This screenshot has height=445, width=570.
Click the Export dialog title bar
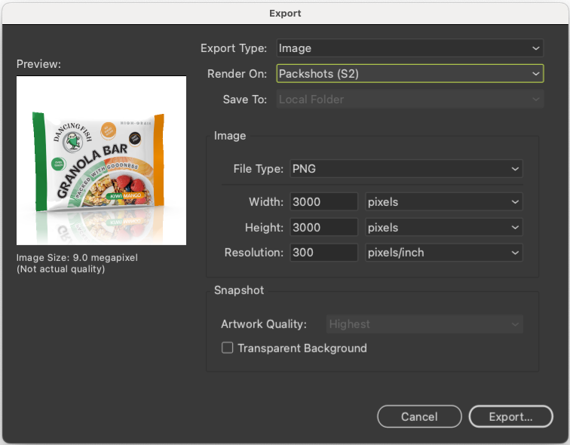pos(285,13)
